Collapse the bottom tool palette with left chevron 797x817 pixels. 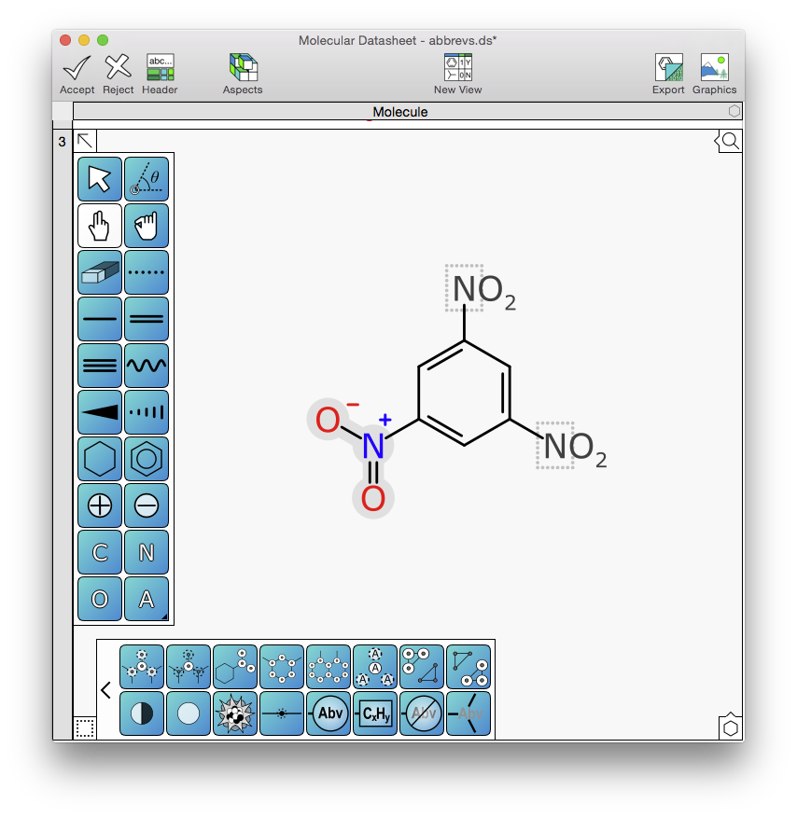[105, 690]
